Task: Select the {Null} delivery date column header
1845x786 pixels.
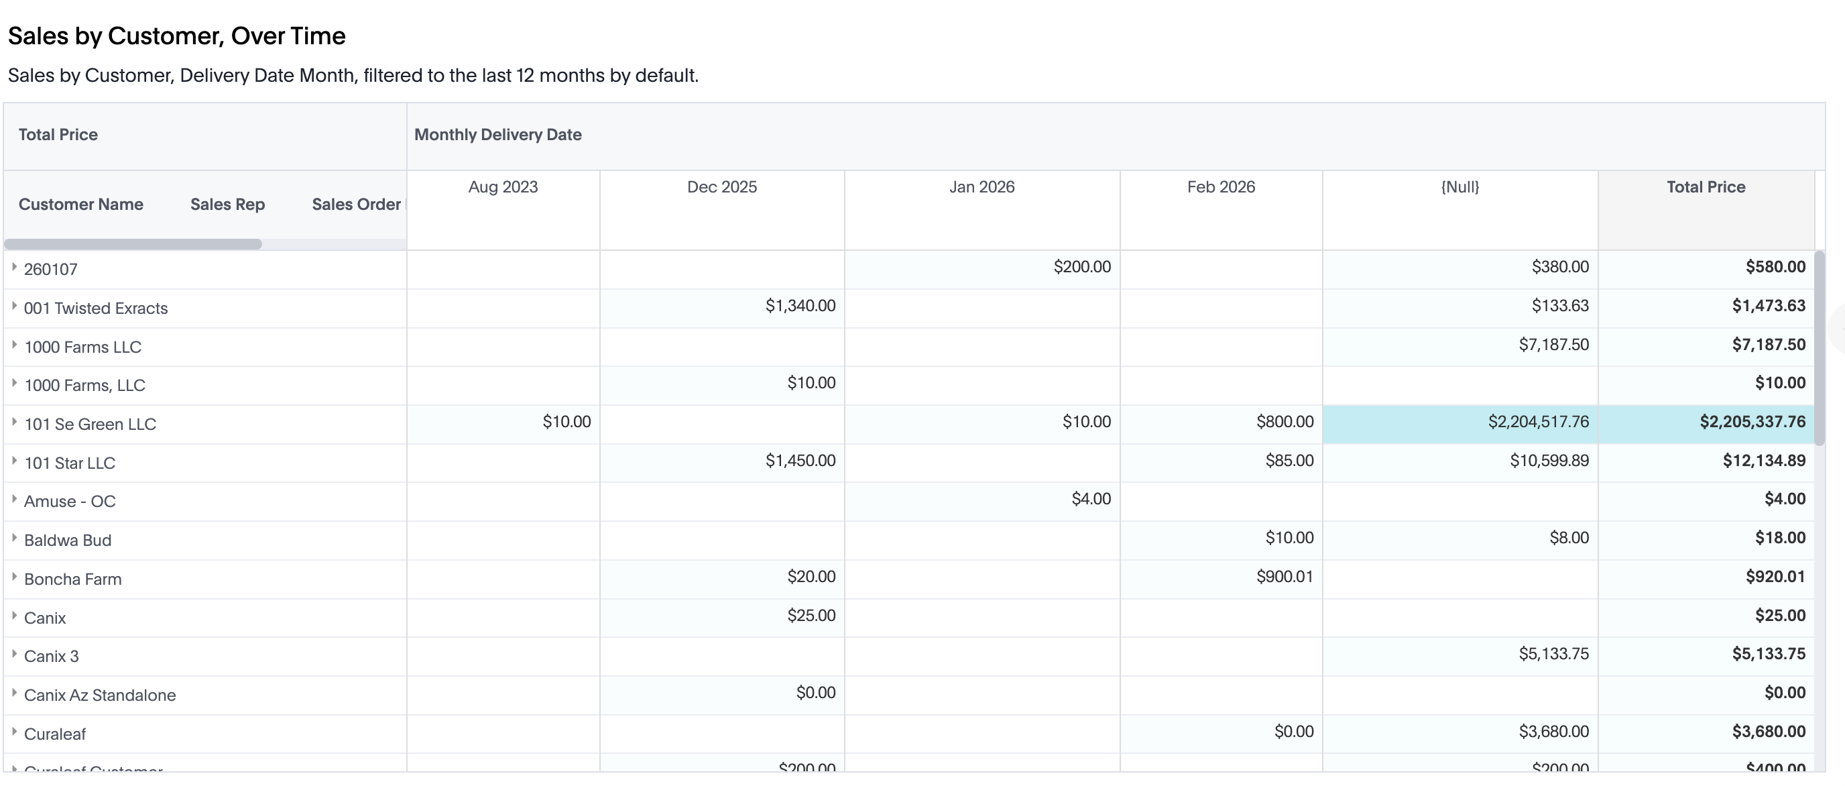Action: click(1460, 187)
